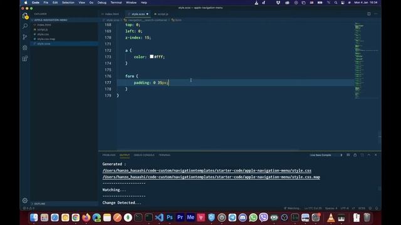Open the editor More Actions ellipsis
This screenshot has width=401, height=225.
pyautogui.click(x=376, y=14)
